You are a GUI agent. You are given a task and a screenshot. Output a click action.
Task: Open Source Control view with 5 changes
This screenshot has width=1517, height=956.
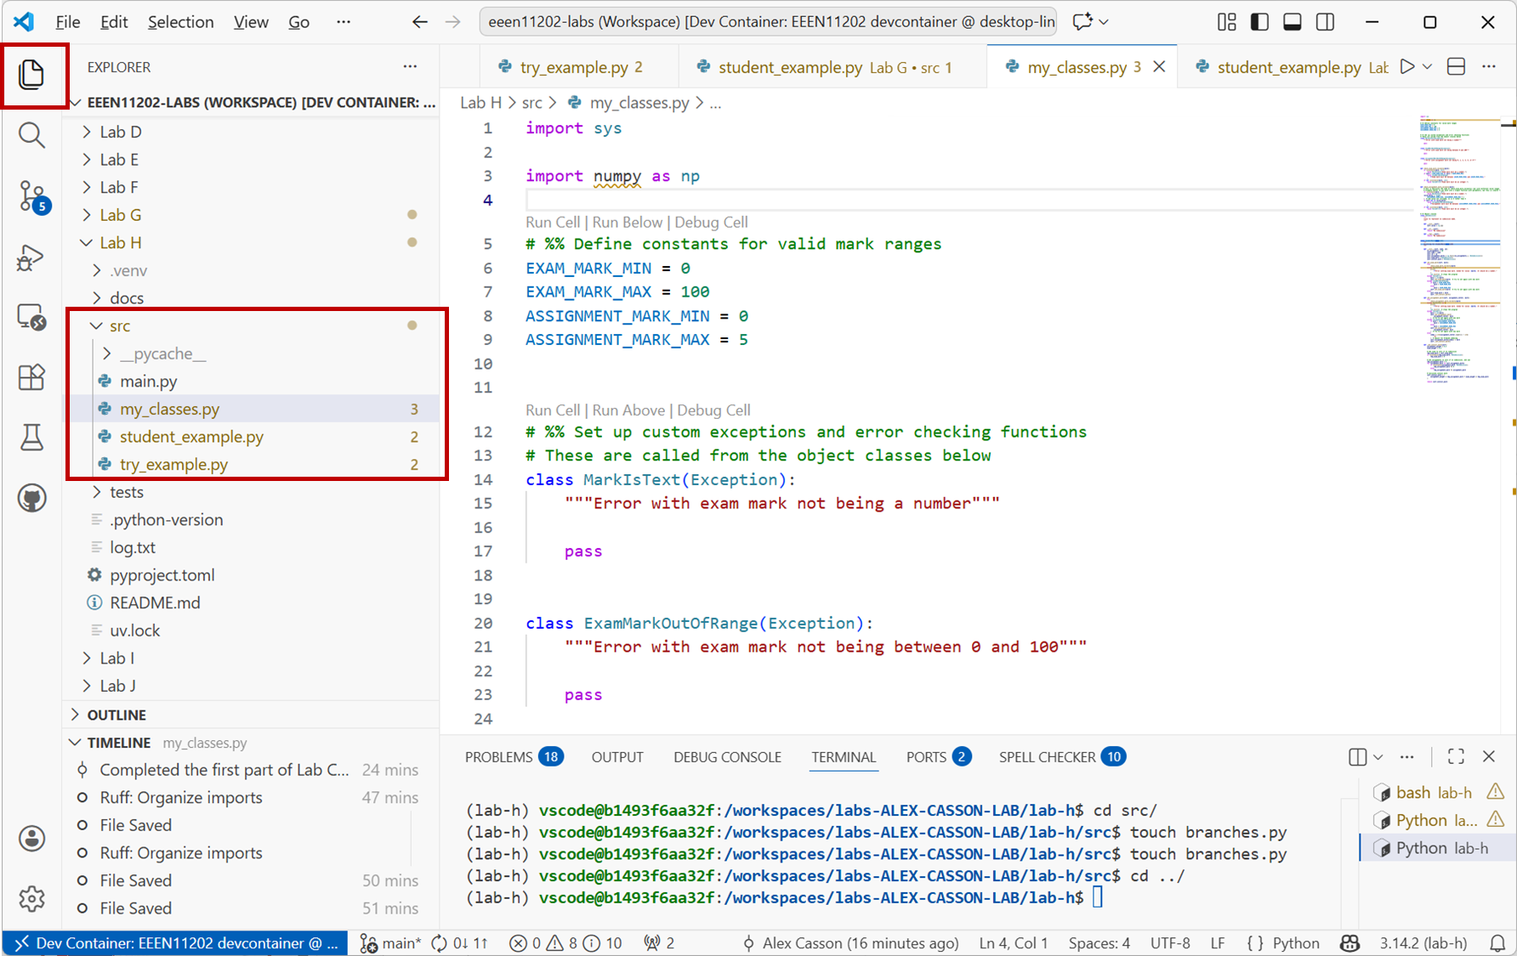point(31,196)
